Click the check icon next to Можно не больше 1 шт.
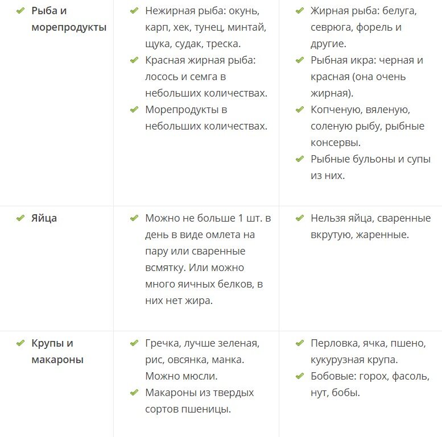 (134, 218)
